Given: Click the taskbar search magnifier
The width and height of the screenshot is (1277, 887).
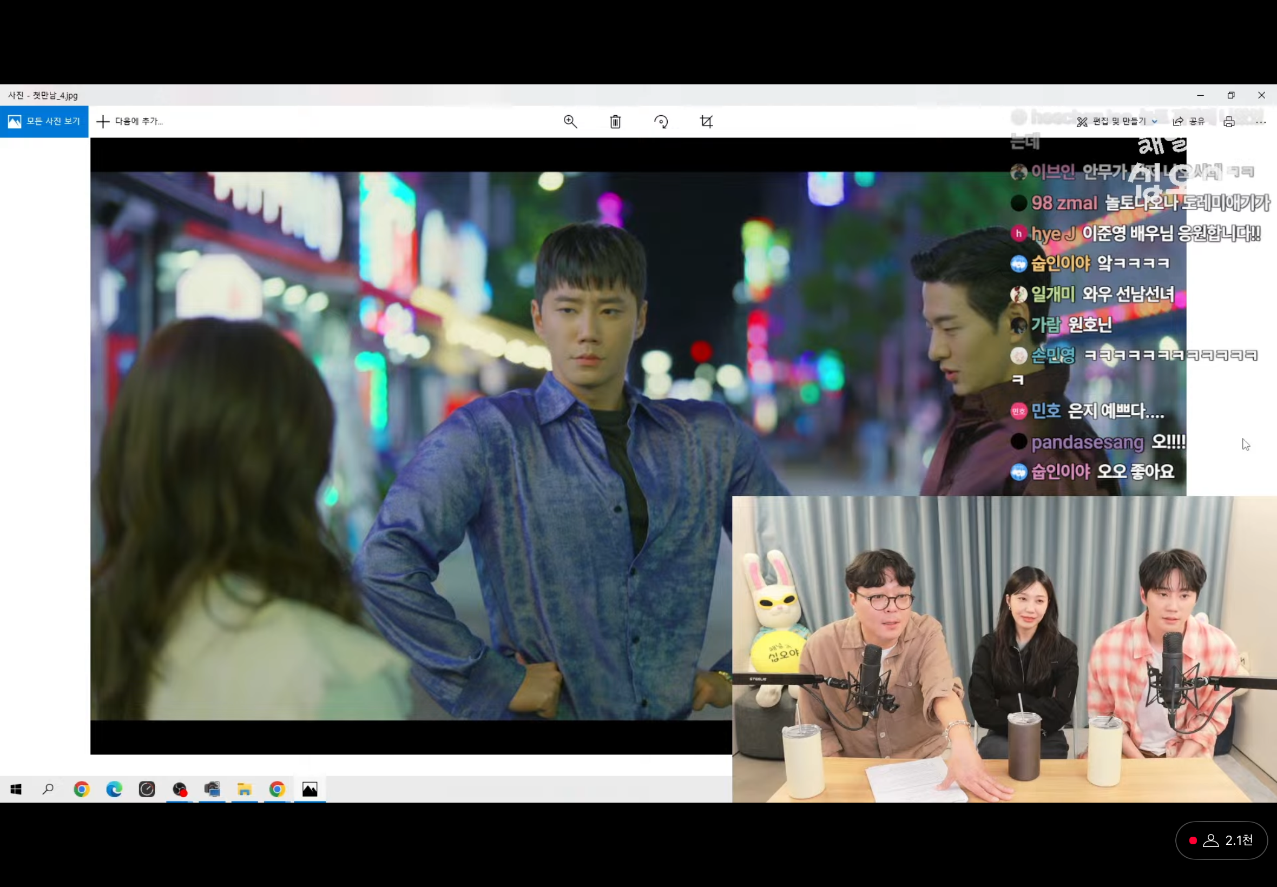Looking at the screenshot, I should click(x=48, y=789).
